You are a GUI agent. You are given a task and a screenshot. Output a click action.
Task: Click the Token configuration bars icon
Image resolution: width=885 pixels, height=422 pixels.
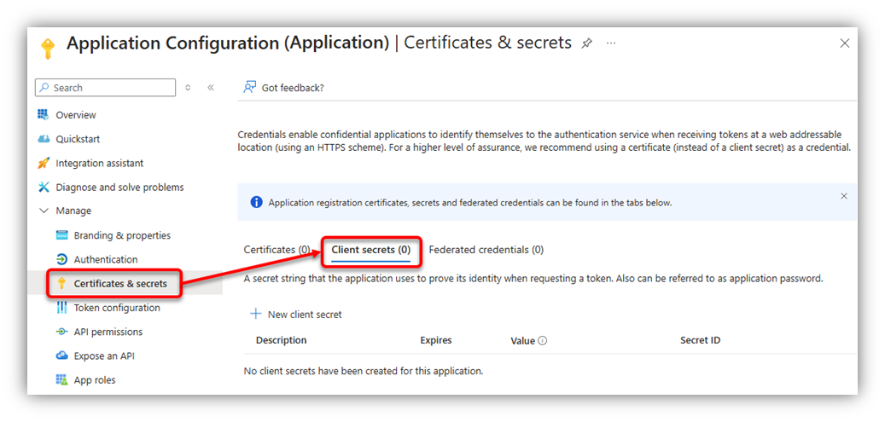(x=62, y=308)
